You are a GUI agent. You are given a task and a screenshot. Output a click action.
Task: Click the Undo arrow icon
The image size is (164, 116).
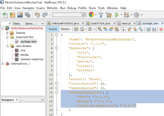click(37, 15)
